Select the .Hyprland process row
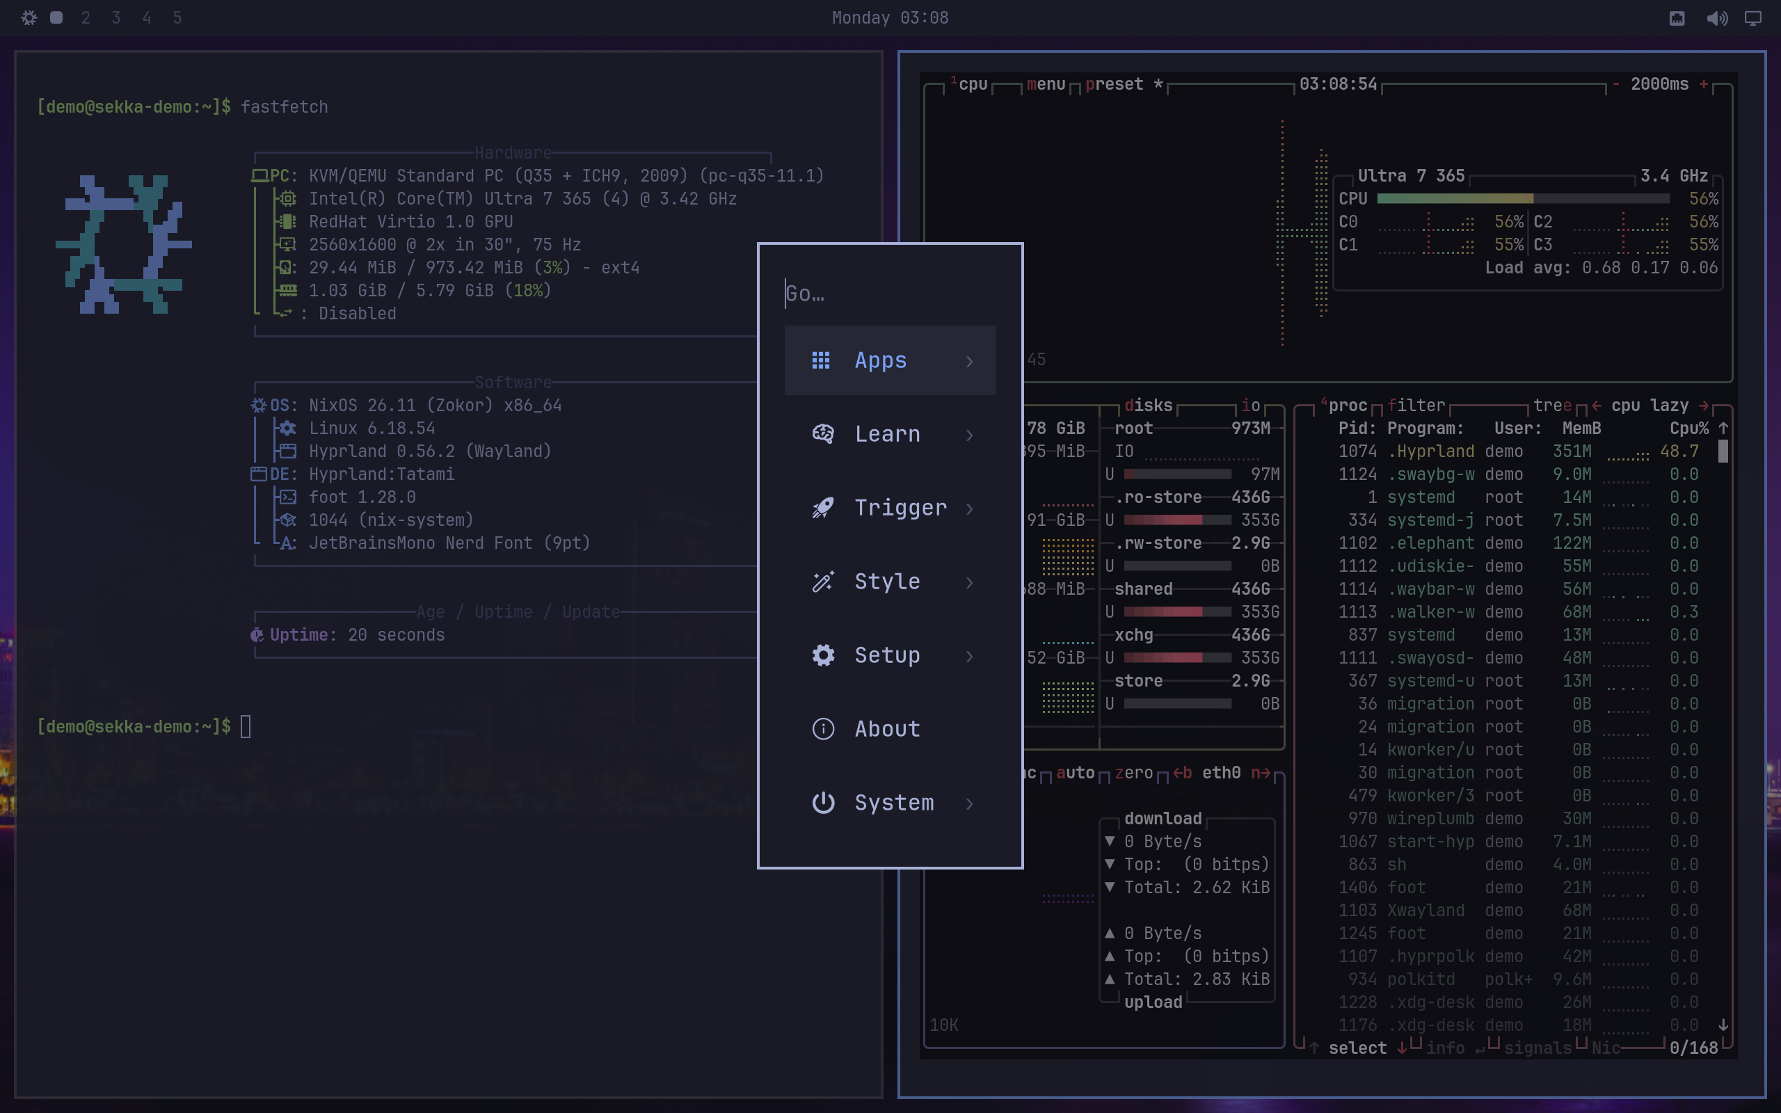Screen dimensions: 1781x1113 coord(1518,451)
